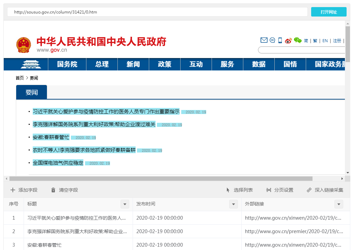Click the scroll-left arrow of horizontal scrollbar
This screenshot has width=353, height=250.
(6, 179)
